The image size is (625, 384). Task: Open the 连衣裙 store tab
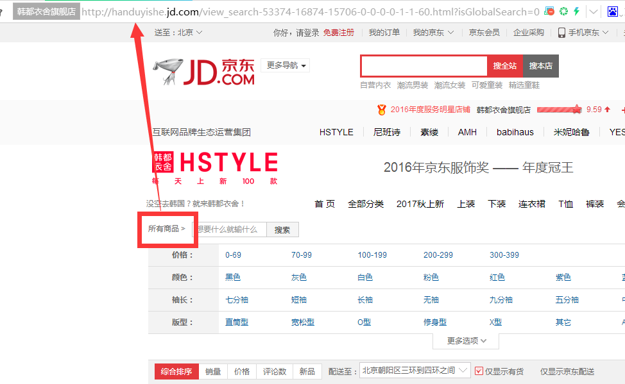(x=532, y=204)
